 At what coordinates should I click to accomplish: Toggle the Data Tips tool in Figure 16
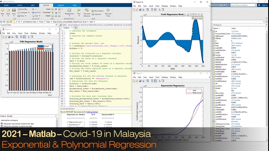191,15
